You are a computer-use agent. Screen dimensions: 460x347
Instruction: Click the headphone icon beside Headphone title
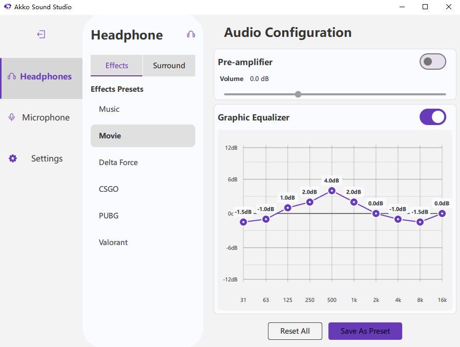(x=191, y=34)
